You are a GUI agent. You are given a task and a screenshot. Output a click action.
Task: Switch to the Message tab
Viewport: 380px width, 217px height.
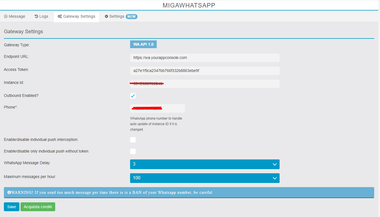(15, 17)
